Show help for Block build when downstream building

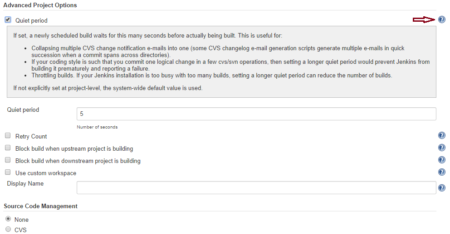441,160
